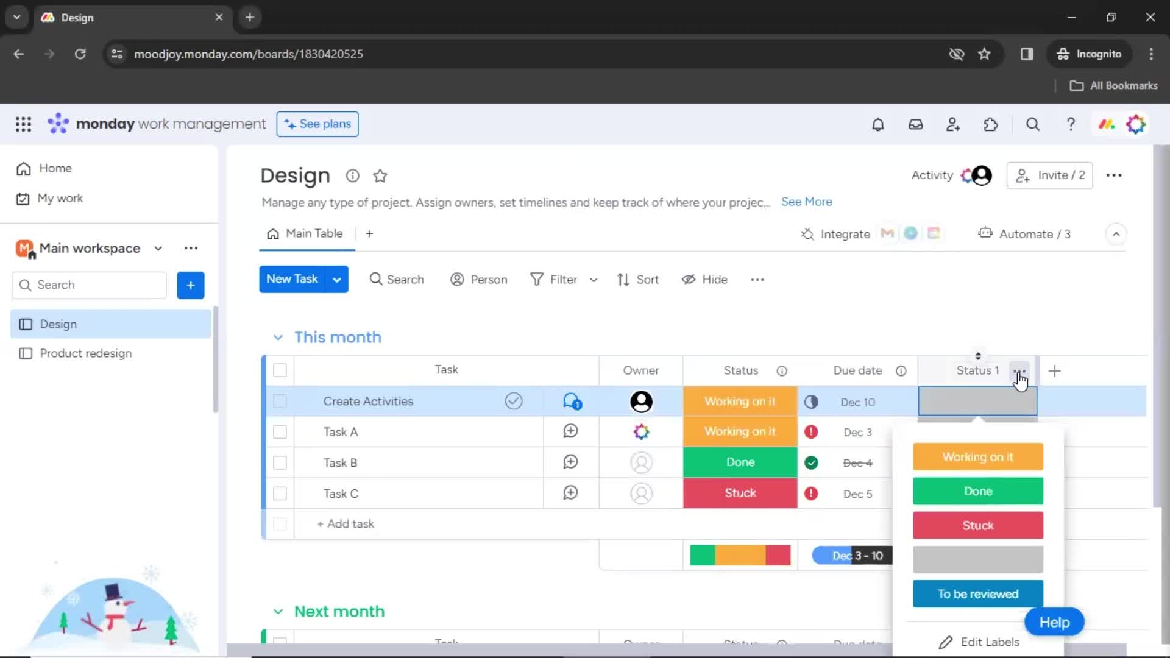1170x658 pixels.
Task: Toggle the checkbox for Task A row
Action: [x=280, y=431]
